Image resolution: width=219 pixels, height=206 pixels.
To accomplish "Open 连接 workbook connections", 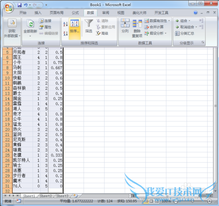I will pyautogui.click(x=45, y=21).
